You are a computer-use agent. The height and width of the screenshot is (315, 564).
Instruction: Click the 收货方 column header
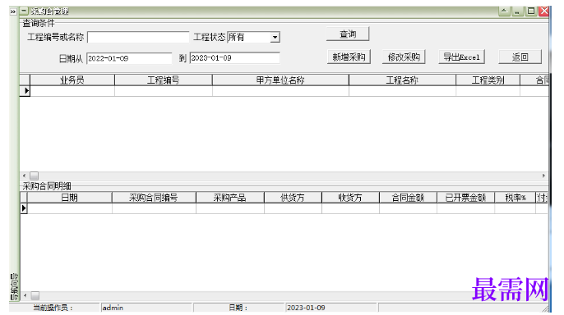350,198
